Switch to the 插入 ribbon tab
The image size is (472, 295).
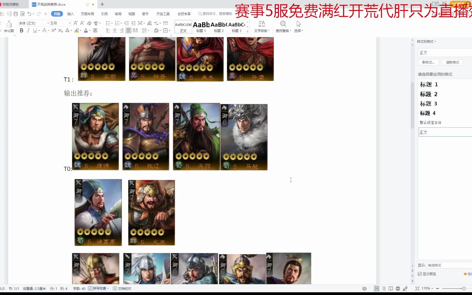(70, 14)
